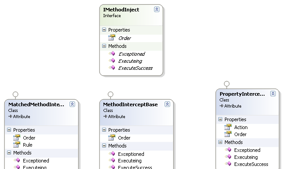Click the Exceptioned method icon in IMethodInject
Viewport: 283px width, 169px height.
click(x=112, y=54)
